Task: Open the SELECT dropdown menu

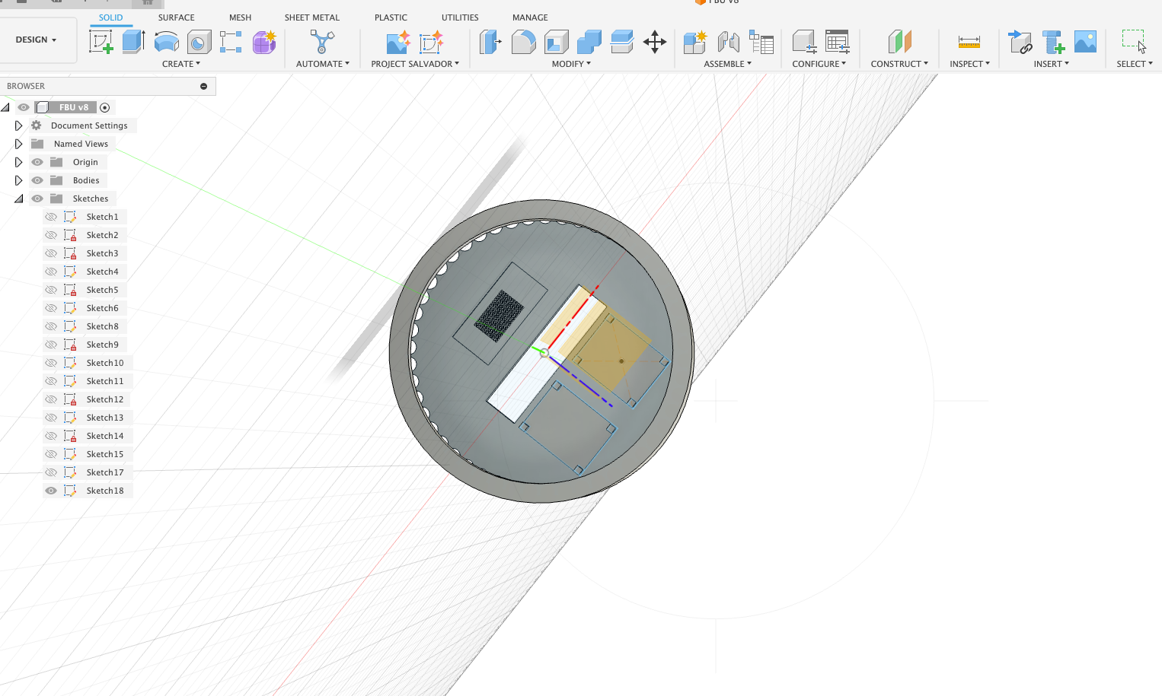Action: tap(1135, 64)
